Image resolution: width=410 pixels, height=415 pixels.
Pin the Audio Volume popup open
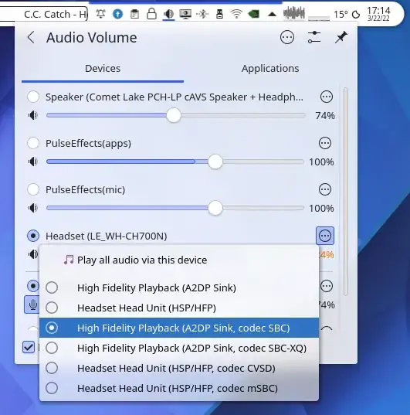tap(341, 37)
